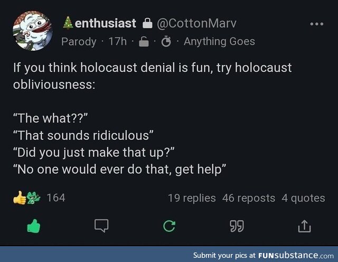Click the 17h post timestamp
Screen dimensions: 338x262
(x=117, y=41)
